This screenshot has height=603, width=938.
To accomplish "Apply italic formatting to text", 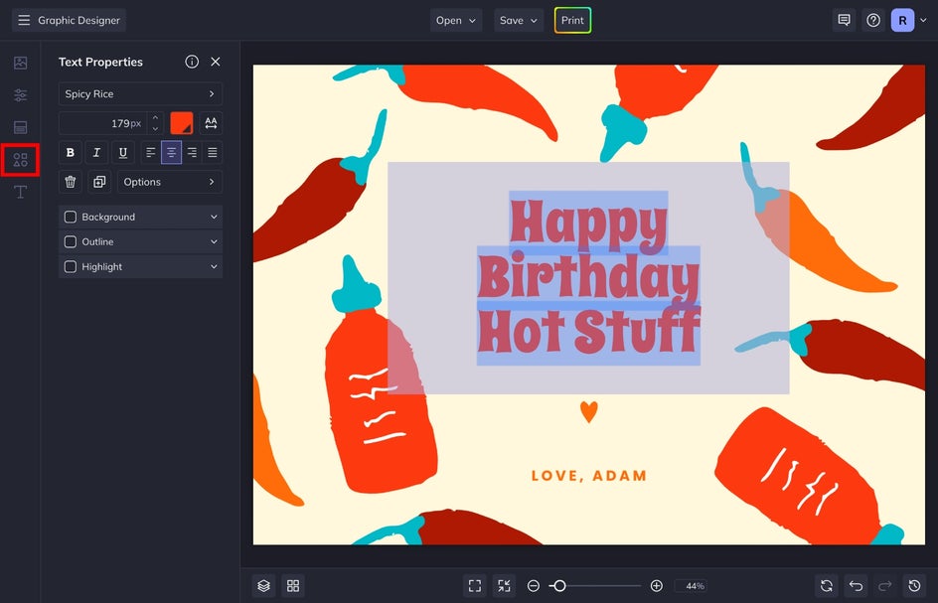I will tap(96, 153).
